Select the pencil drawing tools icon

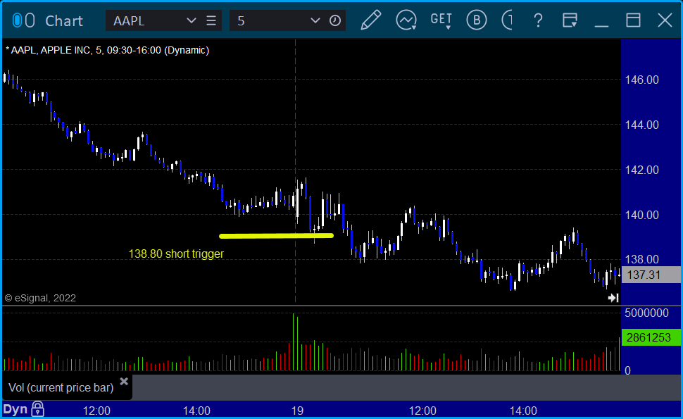tap(370, 20)
